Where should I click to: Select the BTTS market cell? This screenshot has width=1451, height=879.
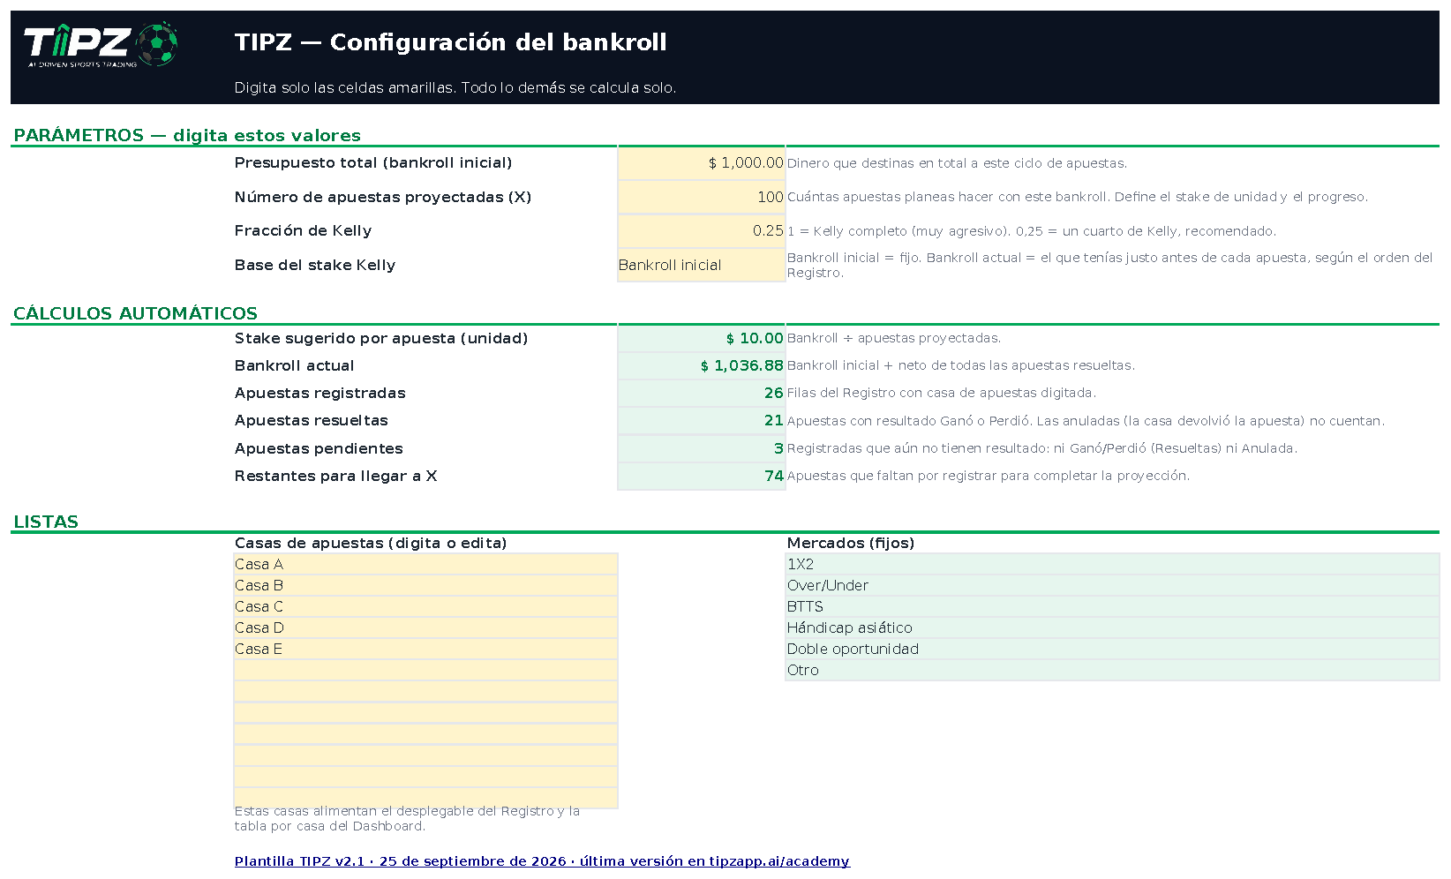[1112, 606]
